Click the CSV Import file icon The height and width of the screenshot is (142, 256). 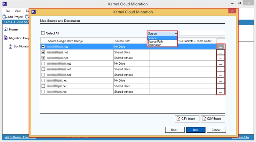coord(179,119)
